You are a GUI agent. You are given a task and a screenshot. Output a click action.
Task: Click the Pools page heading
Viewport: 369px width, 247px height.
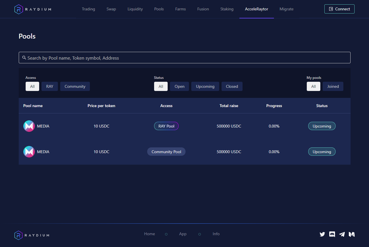(27, 36)
